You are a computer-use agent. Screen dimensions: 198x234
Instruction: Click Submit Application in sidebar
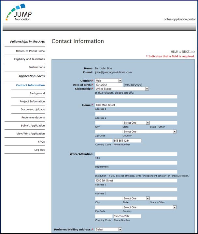click(33, 126)
